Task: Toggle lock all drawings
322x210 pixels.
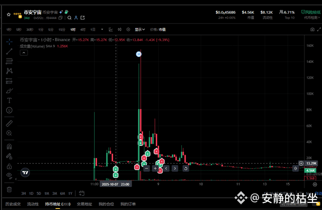Action: point(9,166)
